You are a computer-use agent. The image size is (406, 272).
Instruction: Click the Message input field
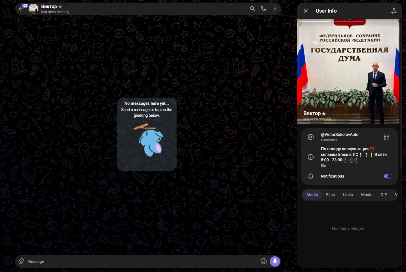tap(142, 261)
